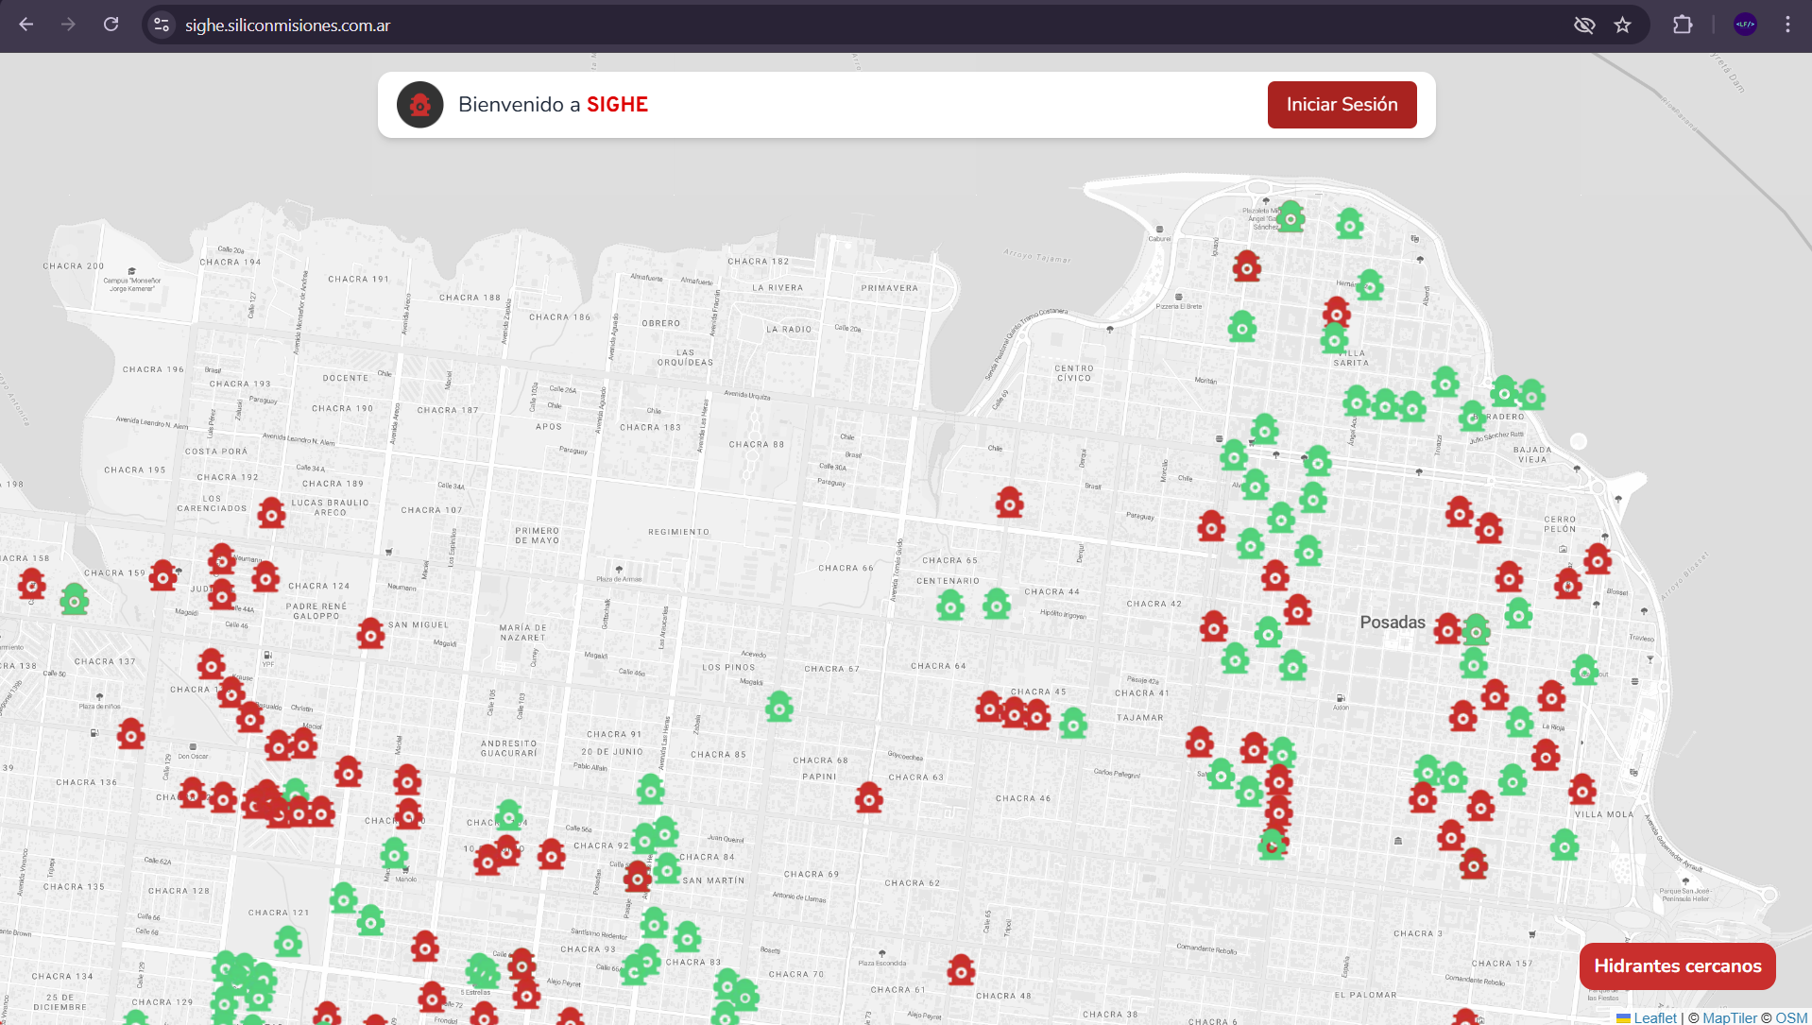The width and height of the screenshot is (1812, 1025).
Task: Select the red hydrant left of San Miguel
Action: [370, 633]
